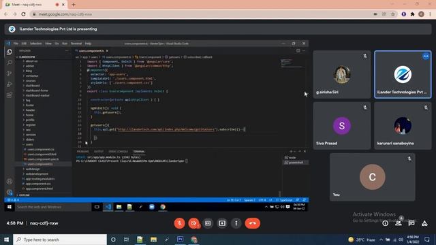Select g.sirisha Siri participant tile
Screen dimensions: 436x245
pos(342,74)
